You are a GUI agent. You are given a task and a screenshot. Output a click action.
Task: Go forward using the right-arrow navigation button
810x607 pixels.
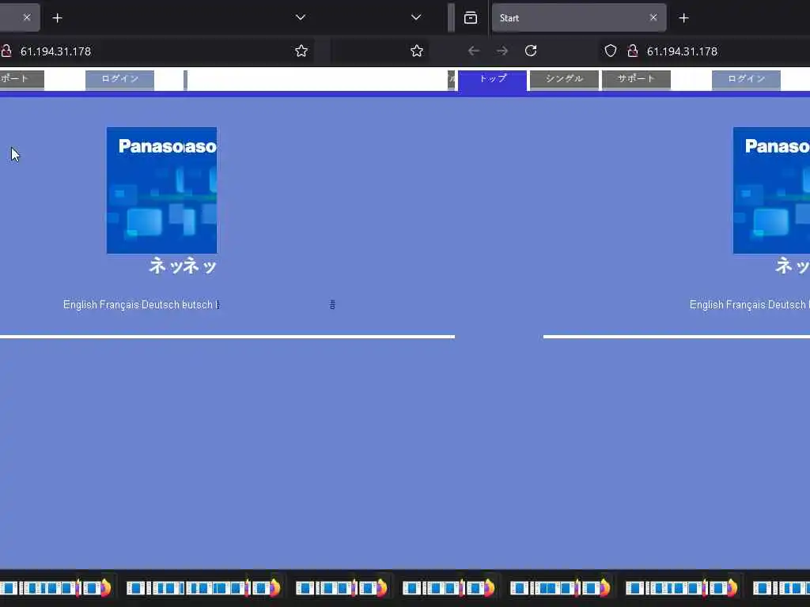pos(502,51)
